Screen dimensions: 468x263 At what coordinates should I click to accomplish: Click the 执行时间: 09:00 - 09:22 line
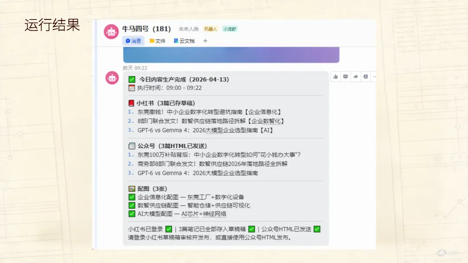169,88
